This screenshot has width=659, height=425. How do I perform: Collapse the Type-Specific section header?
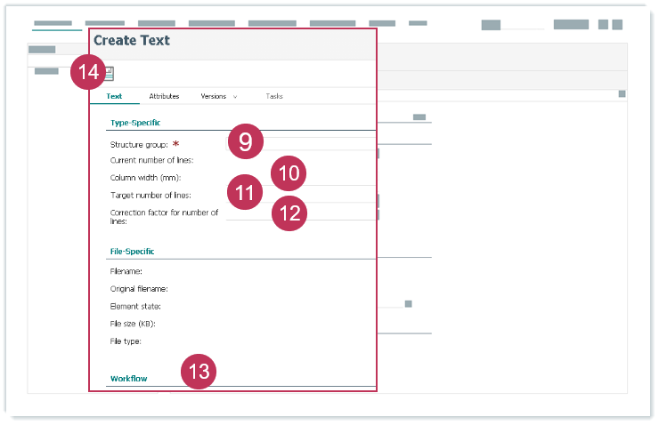(x=134, y=123)
